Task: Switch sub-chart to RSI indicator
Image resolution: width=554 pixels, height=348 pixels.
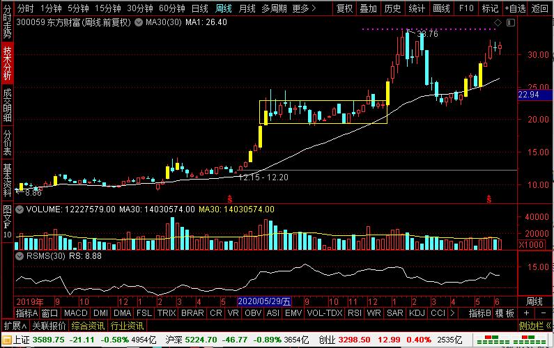Action: click(x=355, y=313)
